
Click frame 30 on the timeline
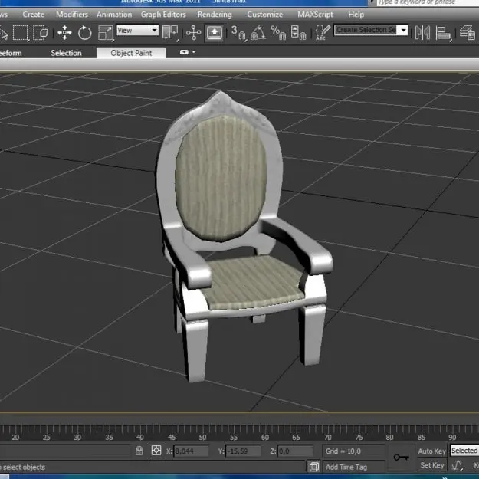tap(77, 437)
